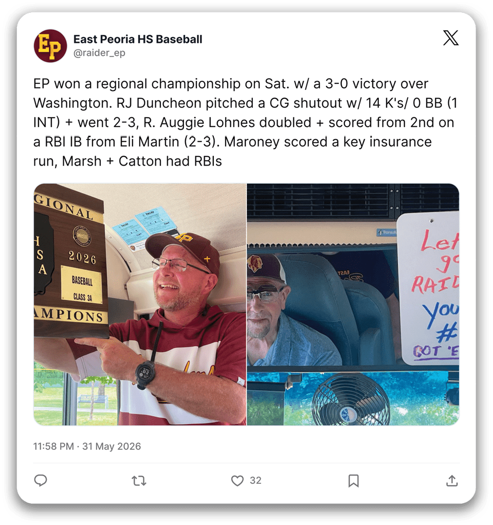Click the reply speech bubble icon
The height and width of the screenshot is (525, 493).
(x=41, y=480)
